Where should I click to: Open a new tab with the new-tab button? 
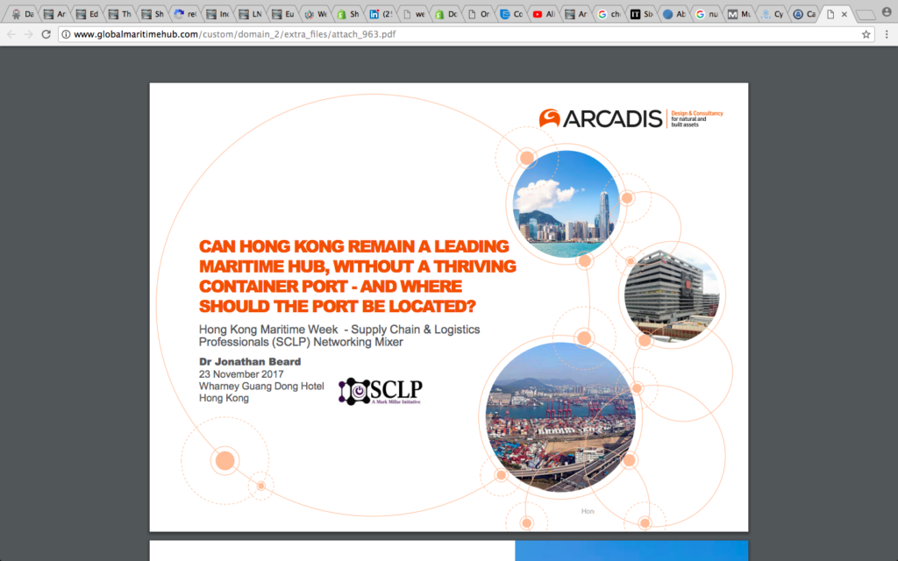(866, 14)
